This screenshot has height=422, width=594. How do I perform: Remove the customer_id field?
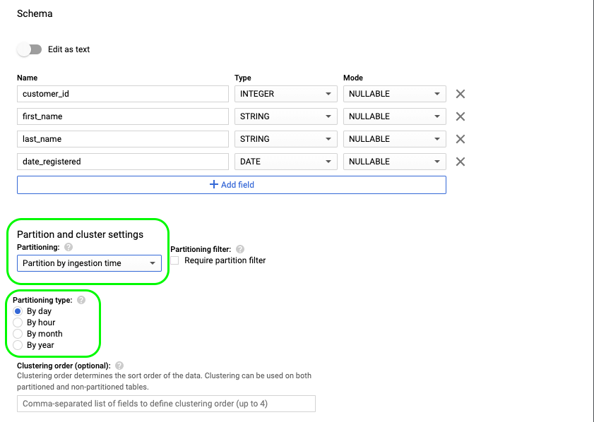coord(460,93)
